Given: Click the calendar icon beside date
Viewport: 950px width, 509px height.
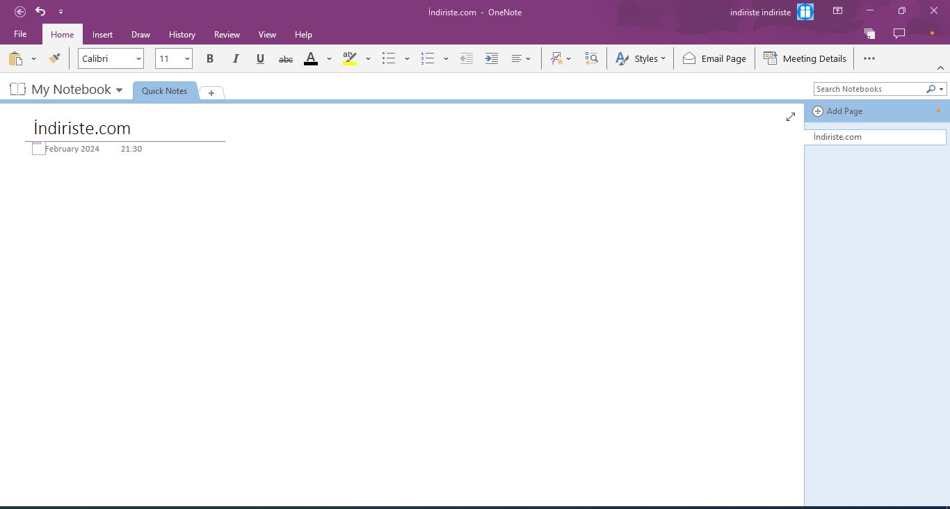Looking at the screenshot, I should (38, 148).
